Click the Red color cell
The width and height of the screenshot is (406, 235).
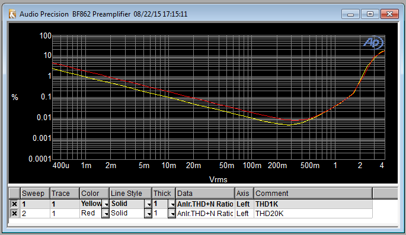coord(91,213)
